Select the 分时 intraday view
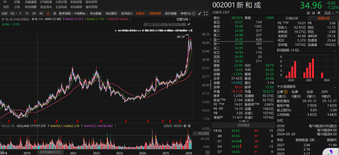The width and height of the screenshot is (339, 155). coord(4,13)
